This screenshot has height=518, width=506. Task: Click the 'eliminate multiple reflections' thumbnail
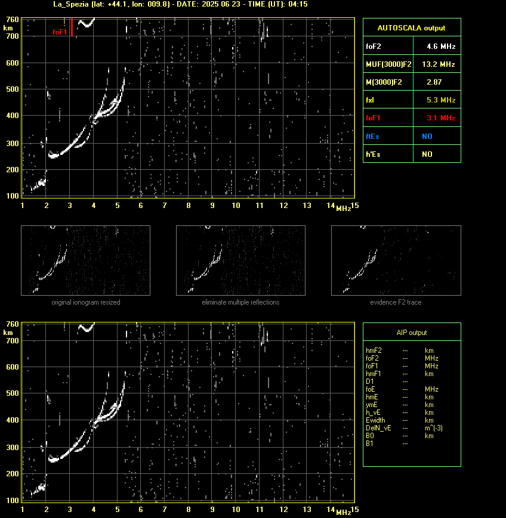pos(240,260)
